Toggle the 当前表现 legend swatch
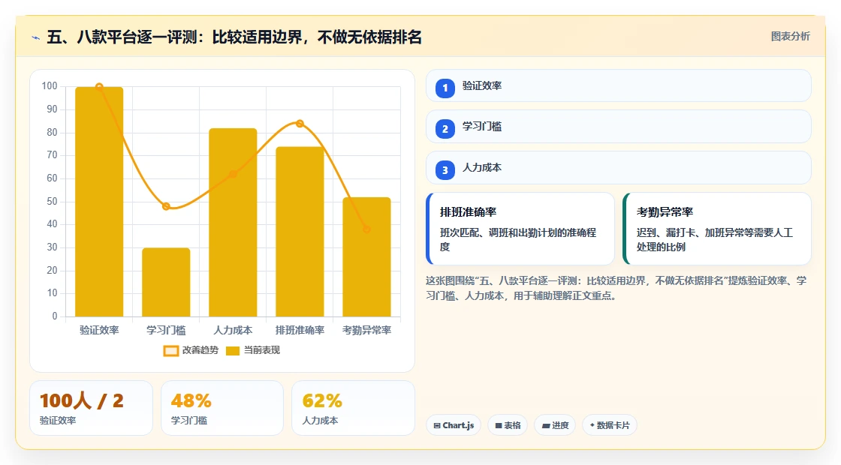Screen dimensions: 841x465 [x=232, y=351]
